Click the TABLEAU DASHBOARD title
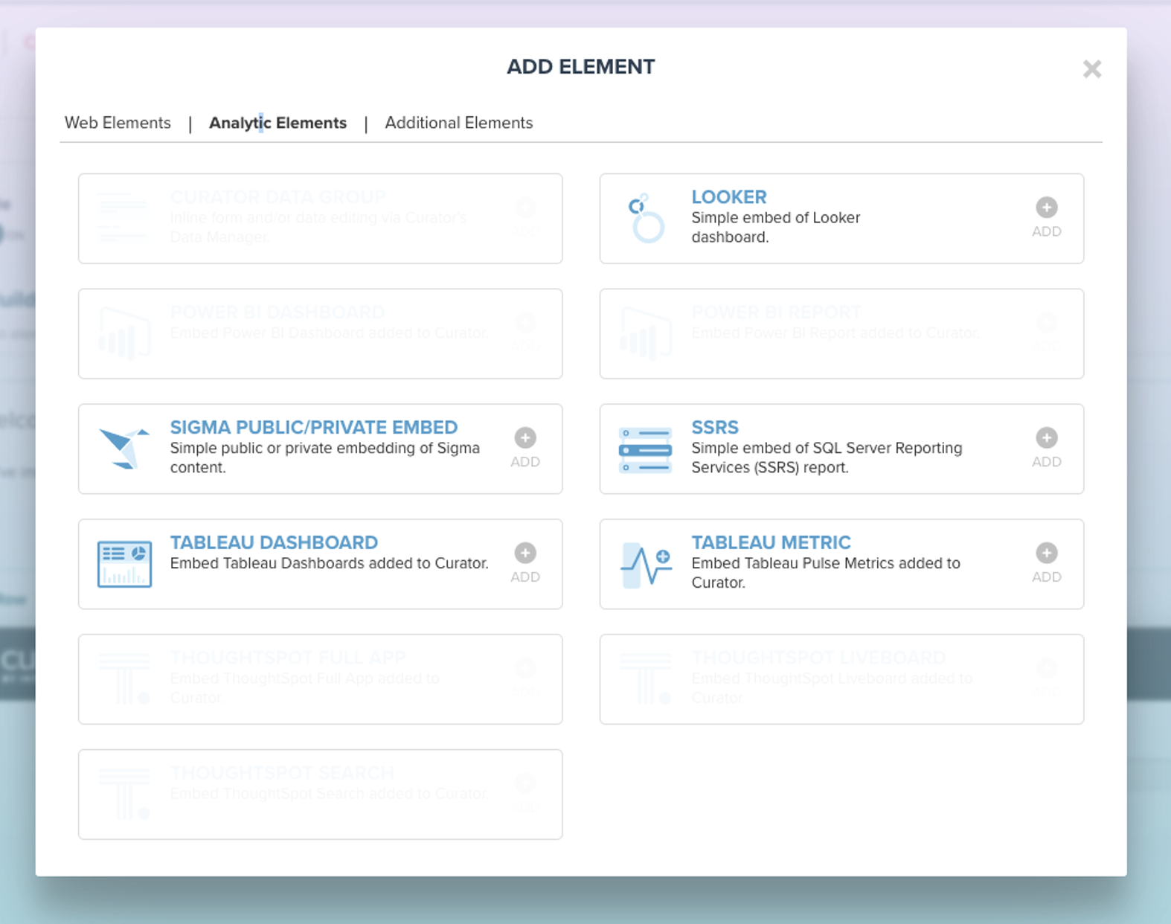 (274, 543)
